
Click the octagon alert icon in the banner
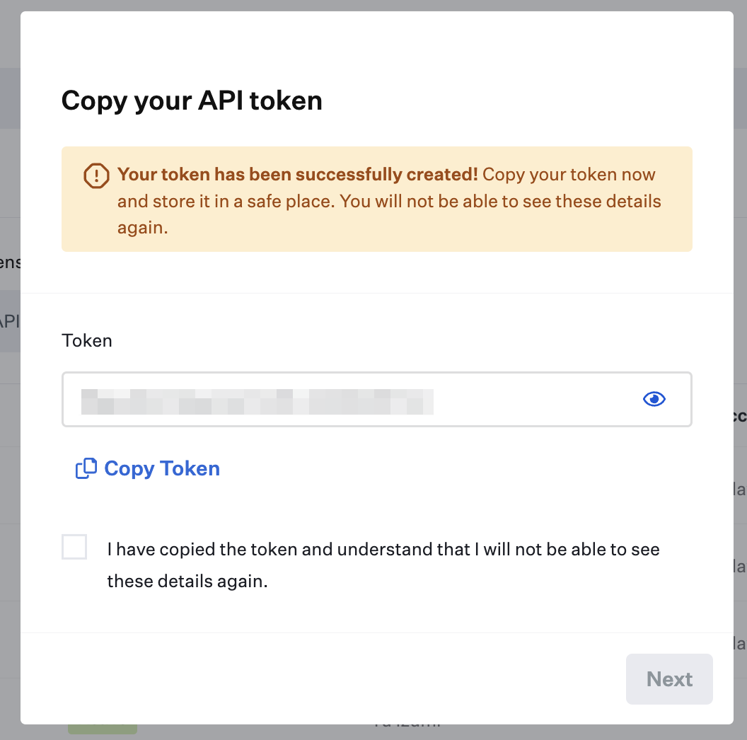point(96,175)
